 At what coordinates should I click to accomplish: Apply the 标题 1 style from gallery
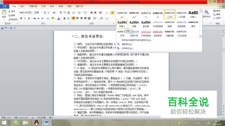coord(193,15)
